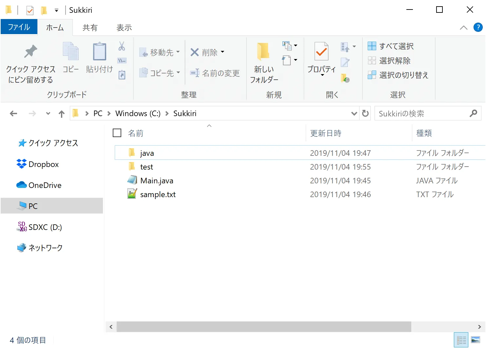Select the ホーム ribbon tab
The image size is (486, 348).
[x=55, y=28]
